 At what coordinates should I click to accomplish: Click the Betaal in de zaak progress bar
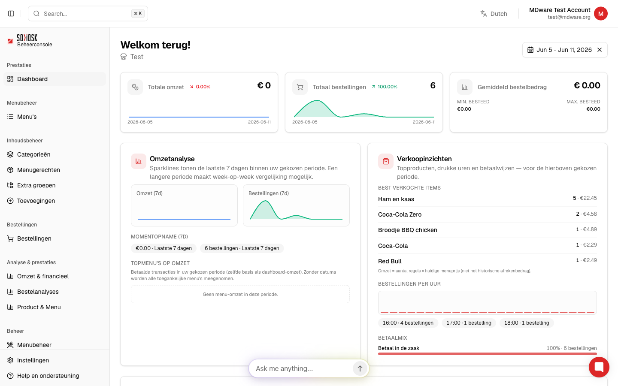[488, 354]
